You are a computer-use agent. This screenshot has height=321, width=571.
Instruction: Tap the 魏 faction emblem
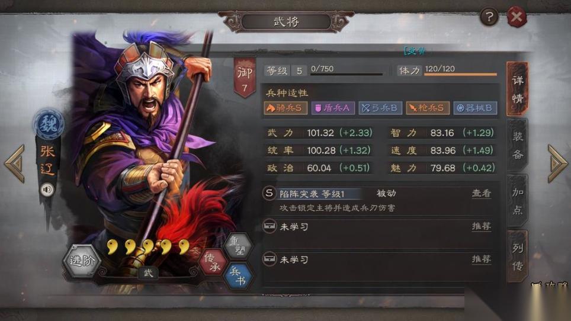49,124
